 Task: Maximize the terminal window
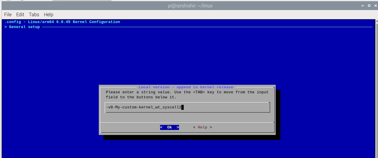point(369,6)
